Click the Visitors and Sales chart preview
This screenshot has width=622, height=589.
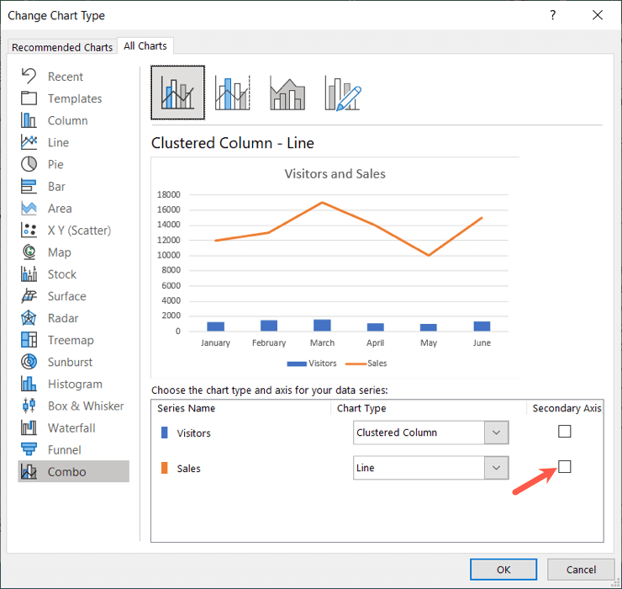335,268
